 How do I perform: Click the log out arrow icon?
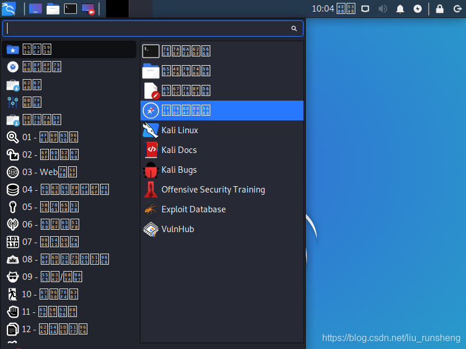(x=457, y=9)
